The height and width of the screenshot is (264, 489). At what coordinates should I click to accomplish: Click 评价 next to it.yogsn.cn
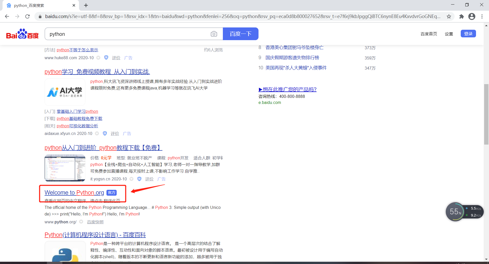[150, 179]
